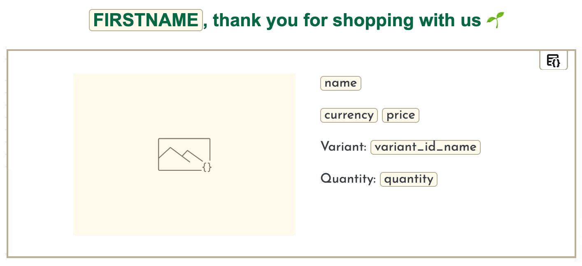Viewport: 582px width, 266px height.
Task: Click the quantity merge tag
Action: [x=408, y=179]
